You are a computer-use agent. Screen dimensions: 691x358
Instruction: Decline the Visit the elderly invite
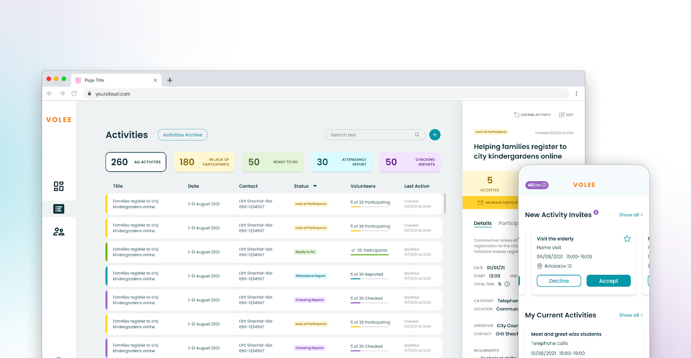click(559, 281)
